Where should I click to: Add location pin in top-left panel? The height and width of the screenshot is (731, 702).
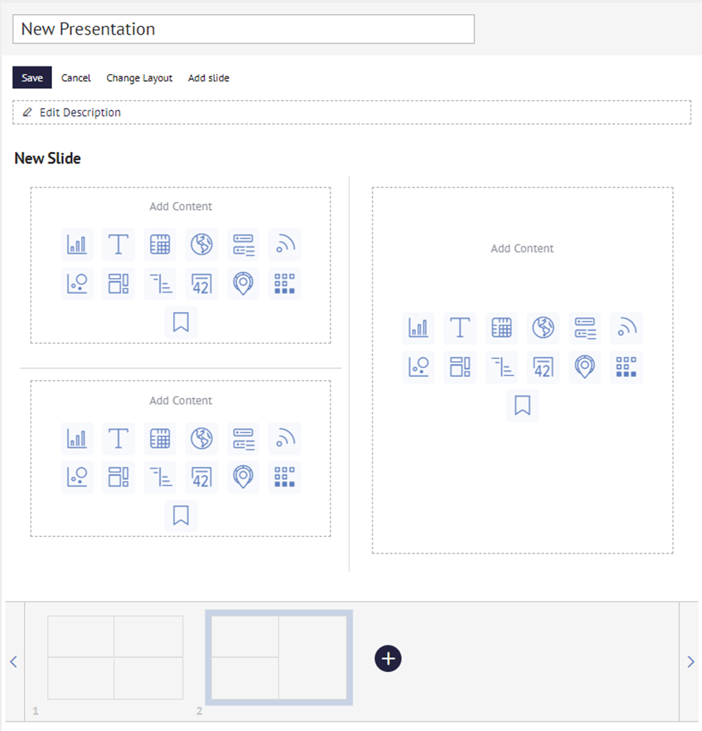244,283
